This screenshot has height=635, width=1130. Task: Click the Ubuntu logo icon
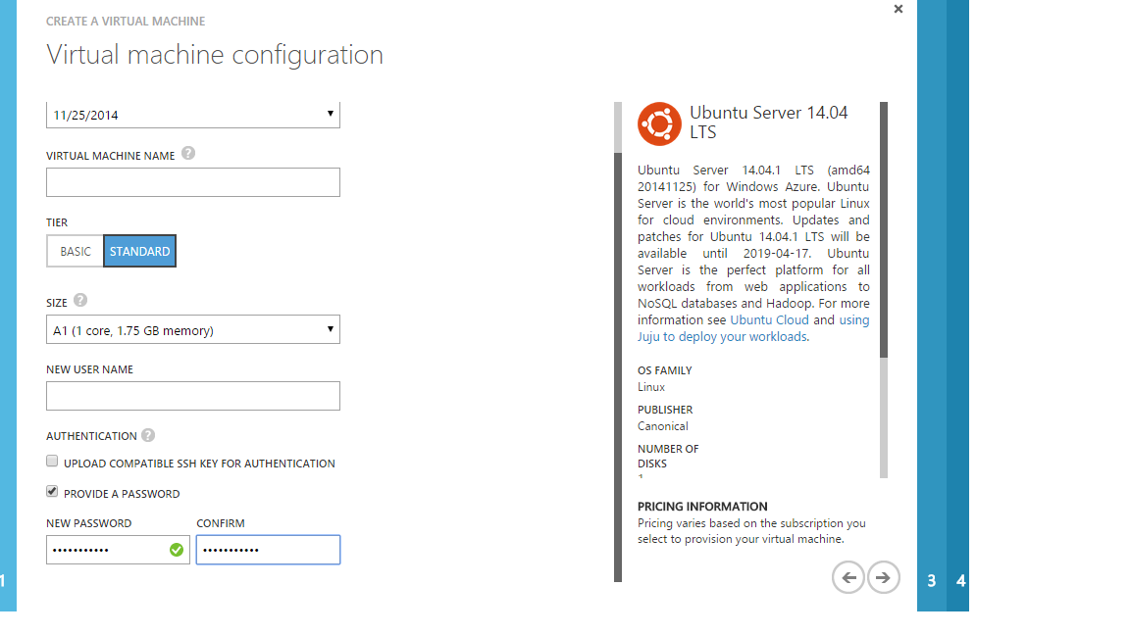pyautogui.click(x=659, y=123)
